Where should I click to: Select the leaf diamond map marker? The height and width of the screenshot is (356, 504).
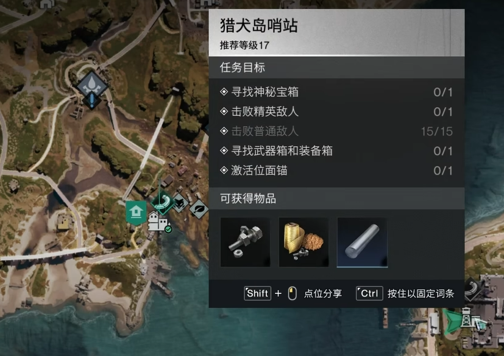point(199,209)
